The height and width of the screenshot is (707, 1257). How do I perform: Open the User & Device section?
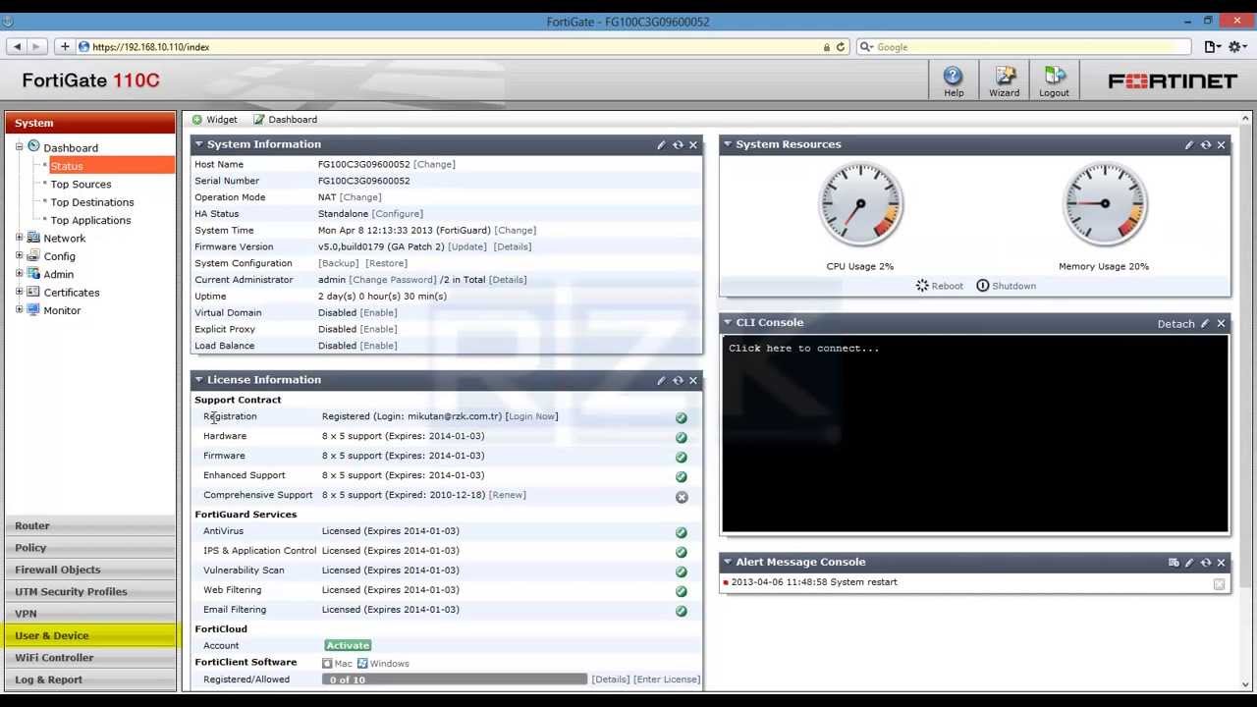coord(89,636)
